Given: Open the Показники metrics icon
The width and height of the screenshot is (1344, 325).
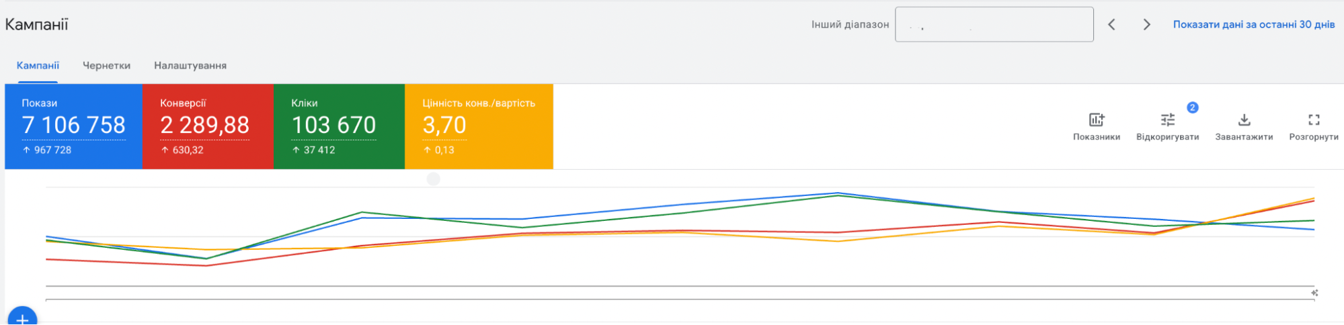Looking at the screenshot, I should [x=1097, y=120].
